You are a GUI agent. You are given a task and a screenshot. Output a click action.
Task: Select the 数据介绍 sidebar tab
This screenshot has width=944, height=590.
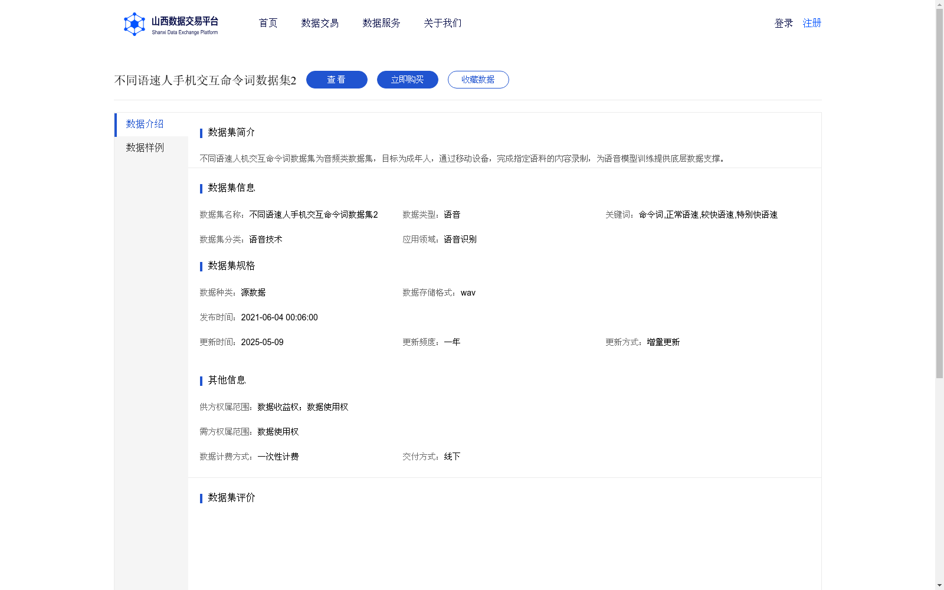(x=151, y=124)
